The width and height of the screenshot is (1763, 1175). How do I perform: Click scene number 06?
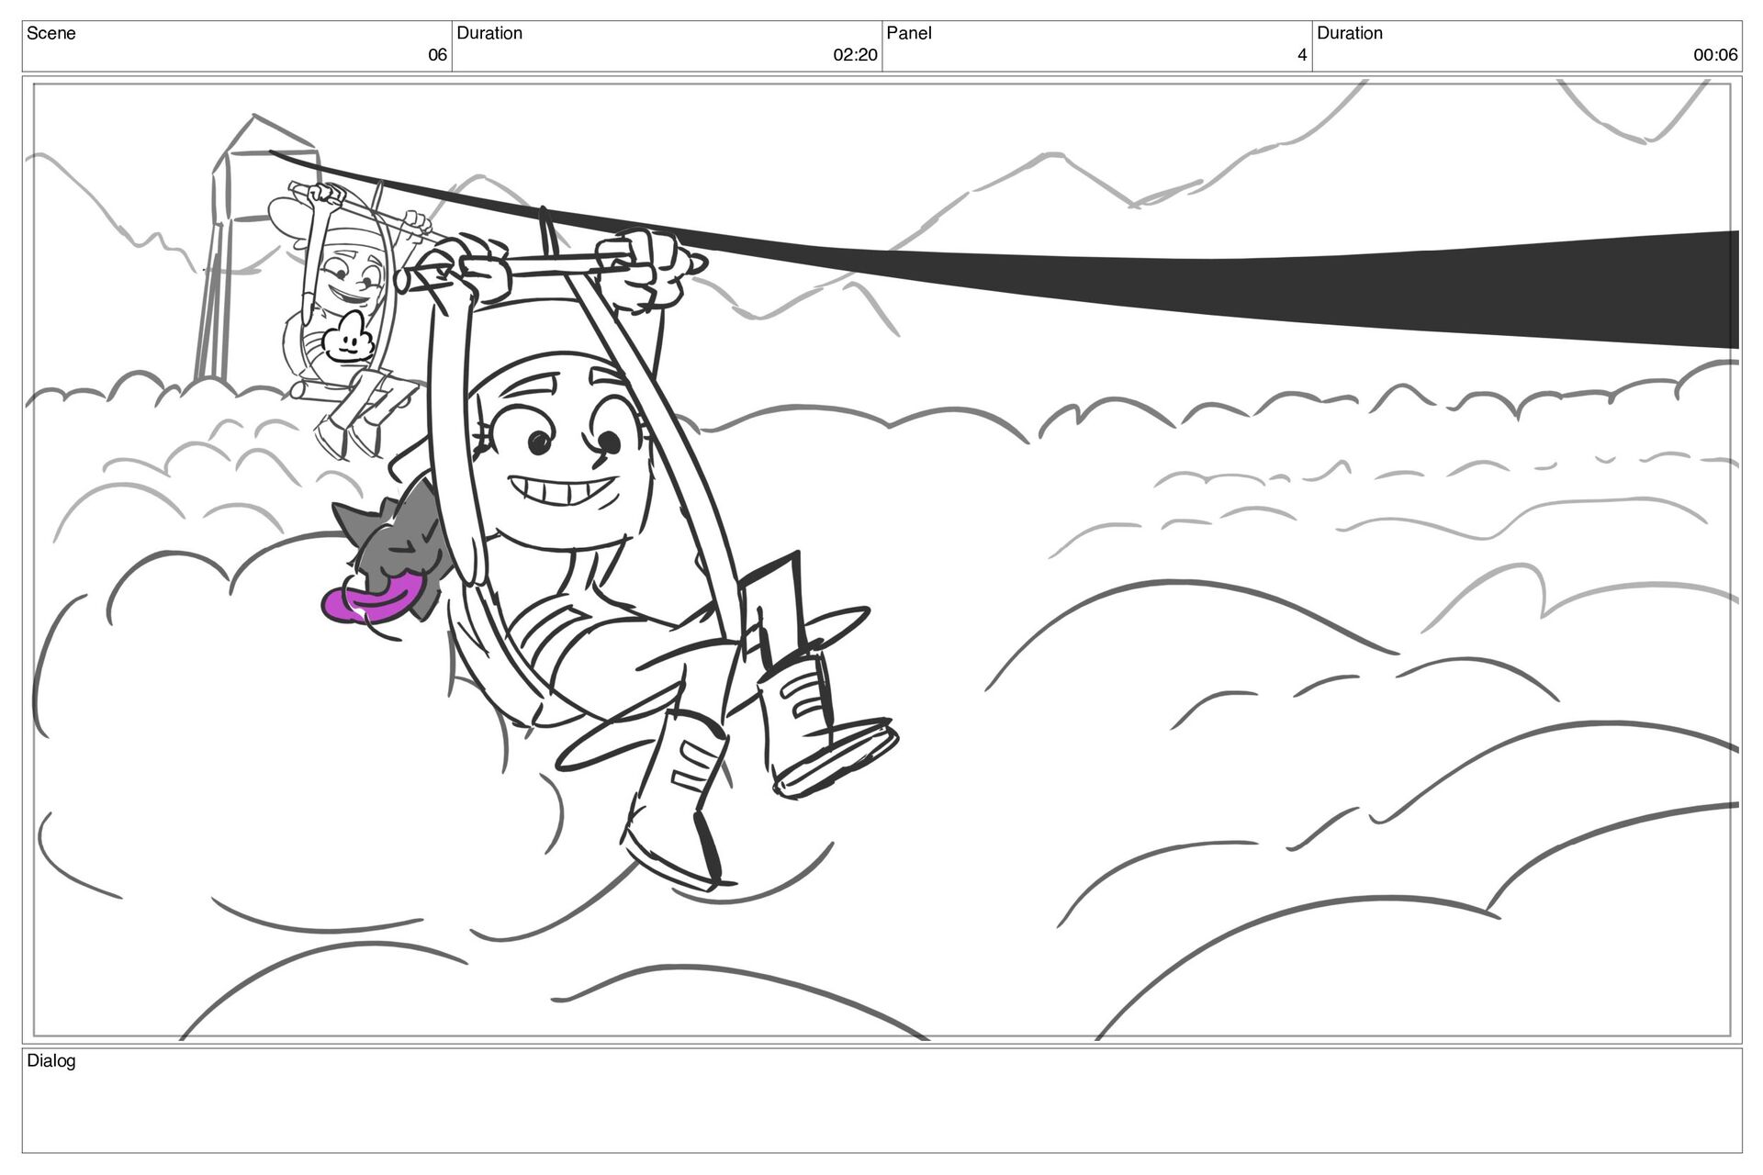click(x=437, y=55)
